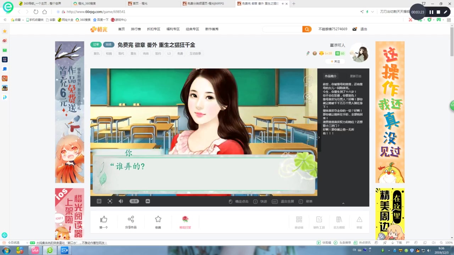
Task: Click author name 夏凉可人
Action: pyautogui.click(x=337, y=45)
